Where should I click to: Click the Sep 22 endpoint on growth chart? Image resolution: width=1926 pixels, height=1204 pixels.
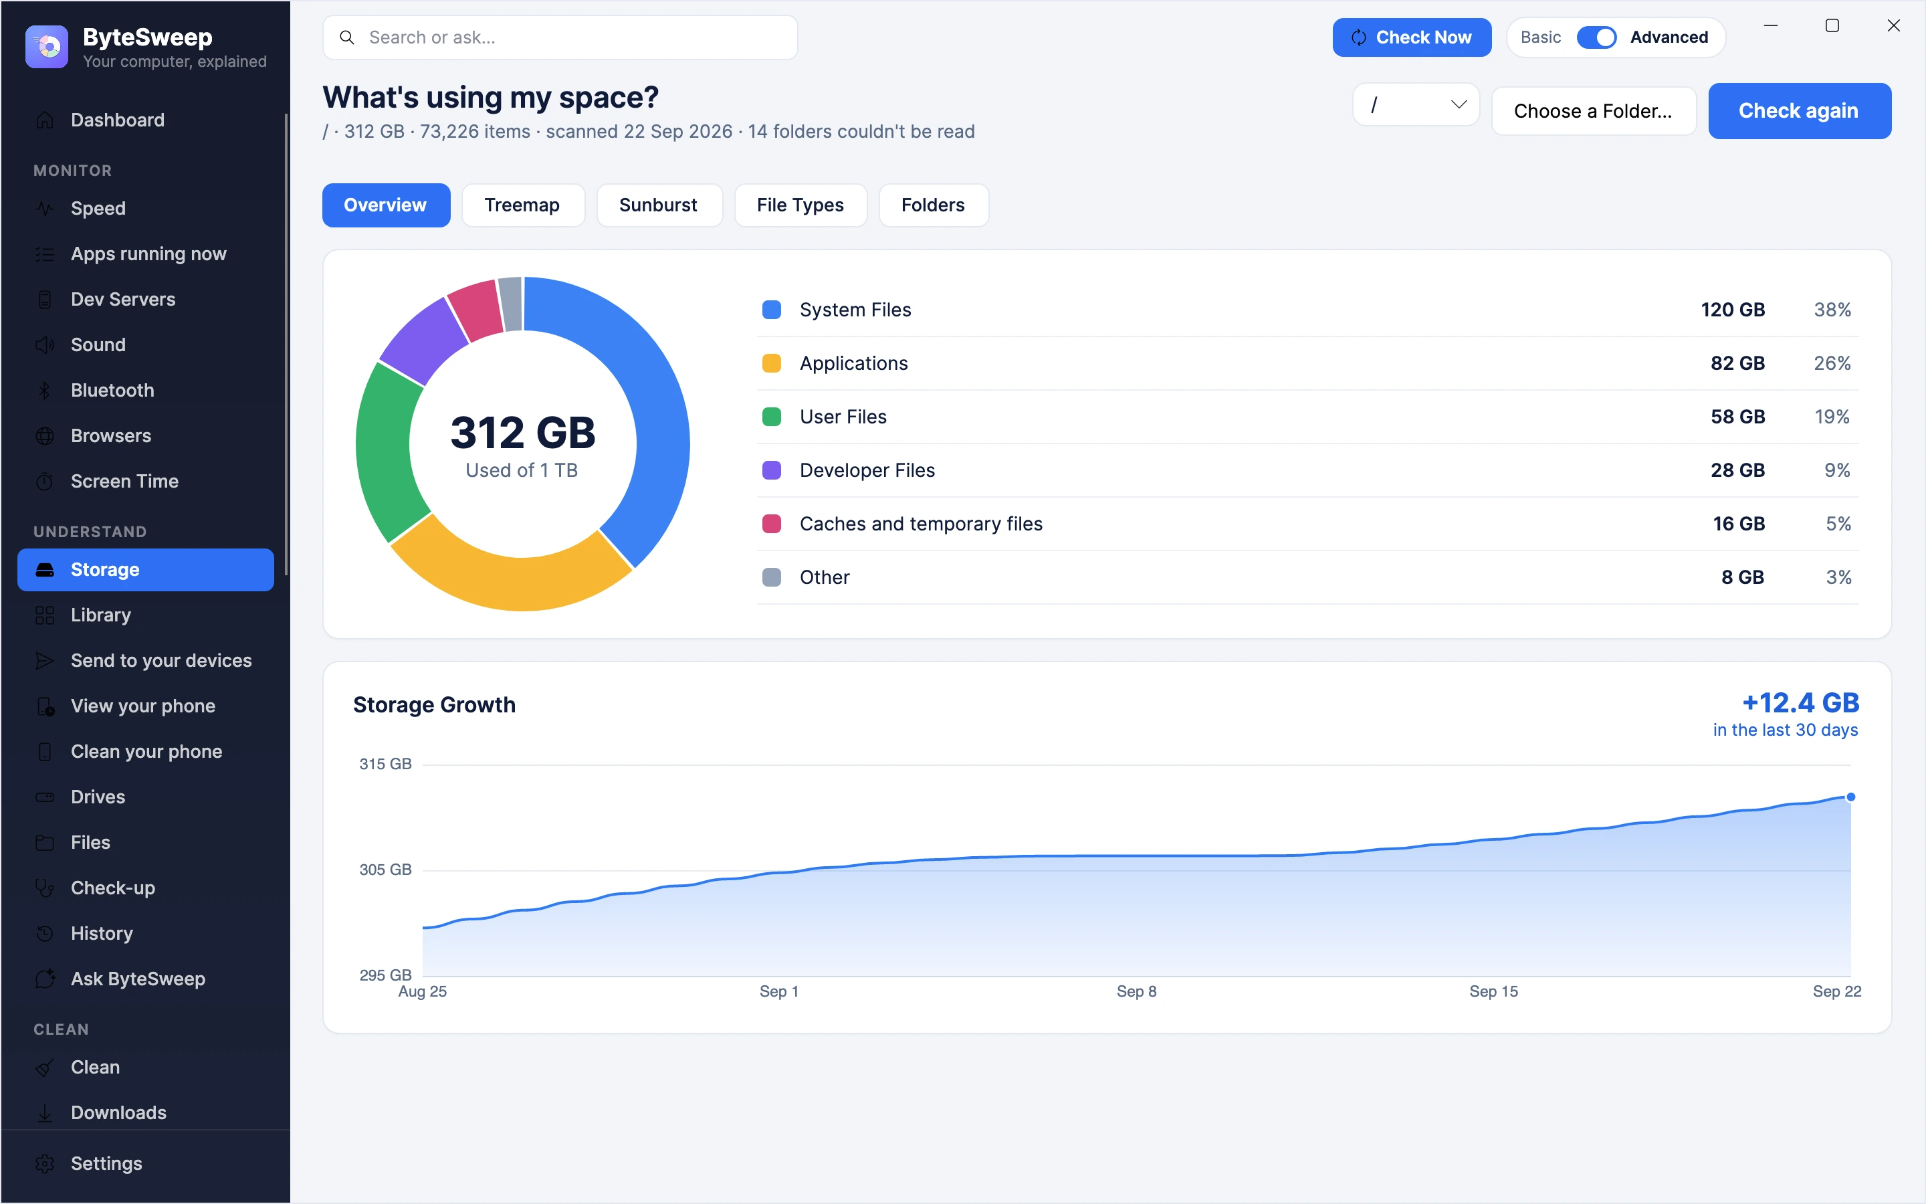pos(1850,796)
